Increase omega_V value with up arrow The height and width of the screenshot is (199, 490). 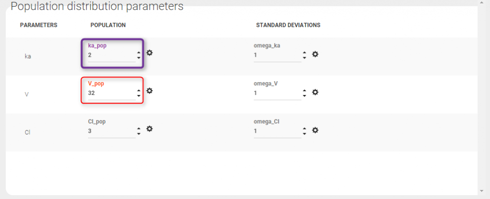[x=304, y=90]
